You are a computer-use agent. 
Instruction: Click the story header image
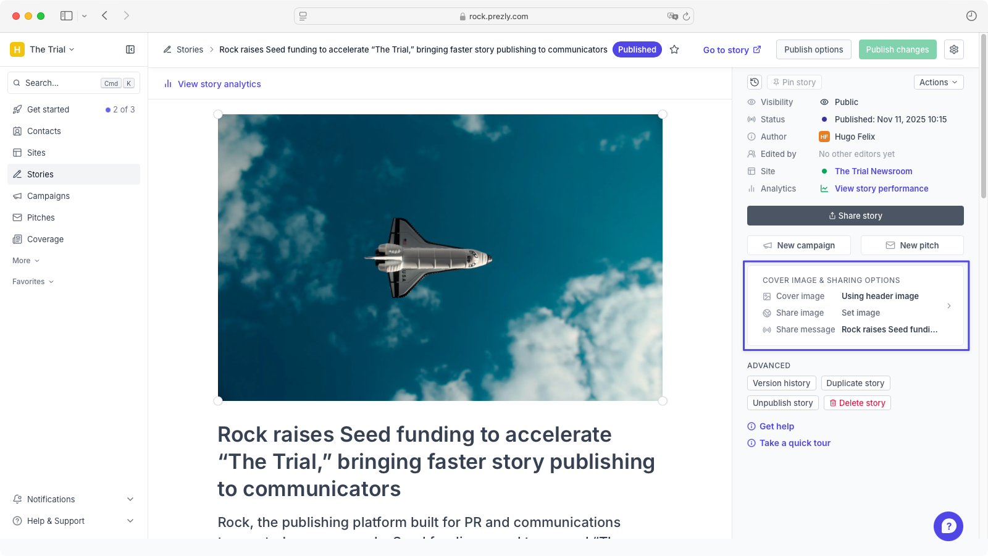440,257
